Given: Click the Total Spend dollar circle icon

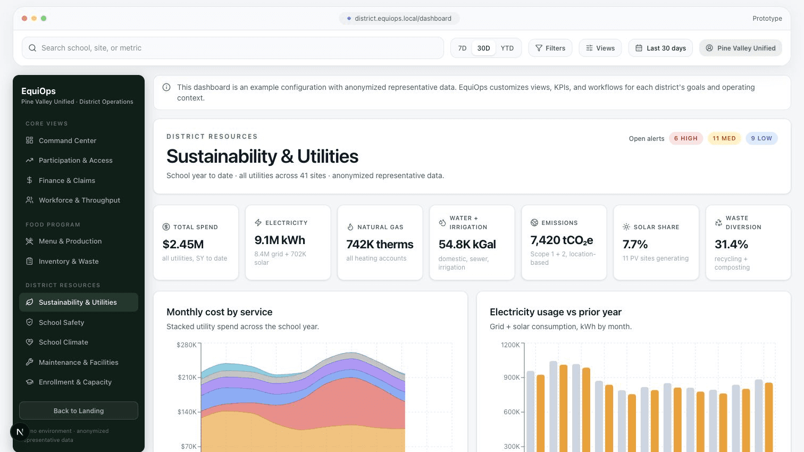Looking at the screenshot, I should (x=166, y=227).
